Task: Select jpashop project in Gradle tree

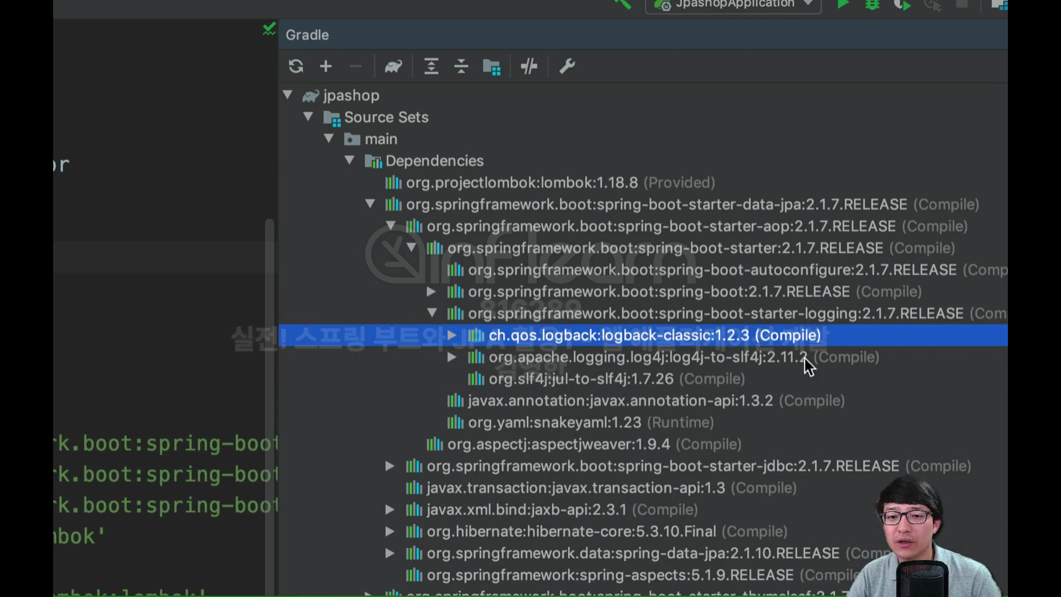Action: 351,95
